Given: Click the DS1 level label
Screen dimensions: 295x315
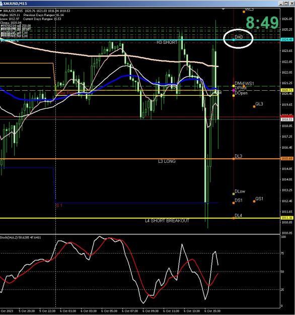Looking at the screenshot, I should tap(239, 200).
